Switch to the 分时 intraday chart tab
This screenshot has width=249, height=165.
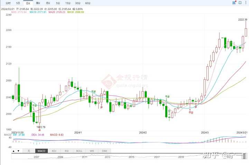tap(8, 3)
